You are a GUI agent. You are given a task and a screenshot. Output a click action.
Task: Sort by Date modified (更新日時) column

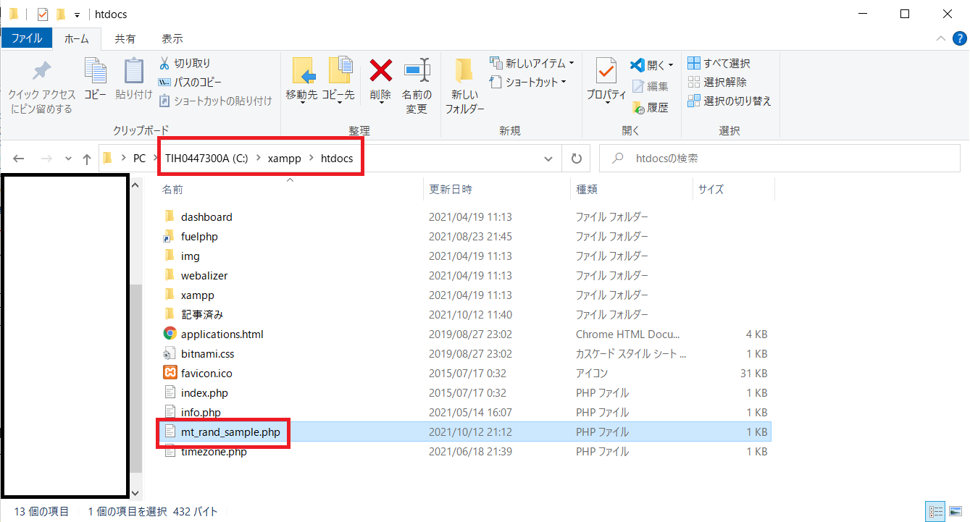[x=497, y=190]
